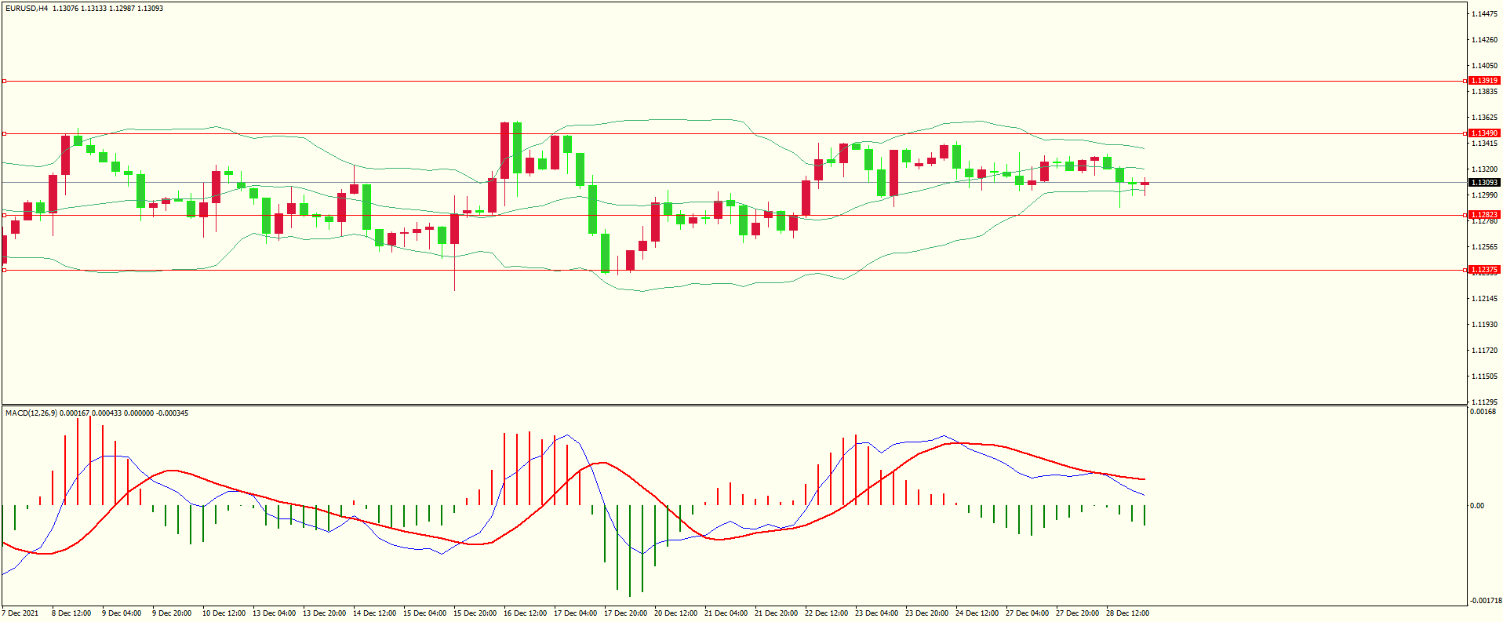Select the 1.12823 level price tag

(x=1483, y=215)
